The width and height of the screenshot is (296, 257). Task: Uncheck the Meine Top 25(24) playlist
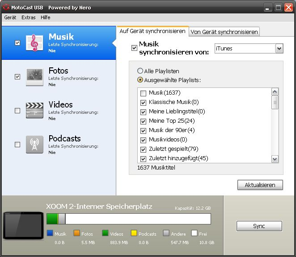(x=143, y=121)
